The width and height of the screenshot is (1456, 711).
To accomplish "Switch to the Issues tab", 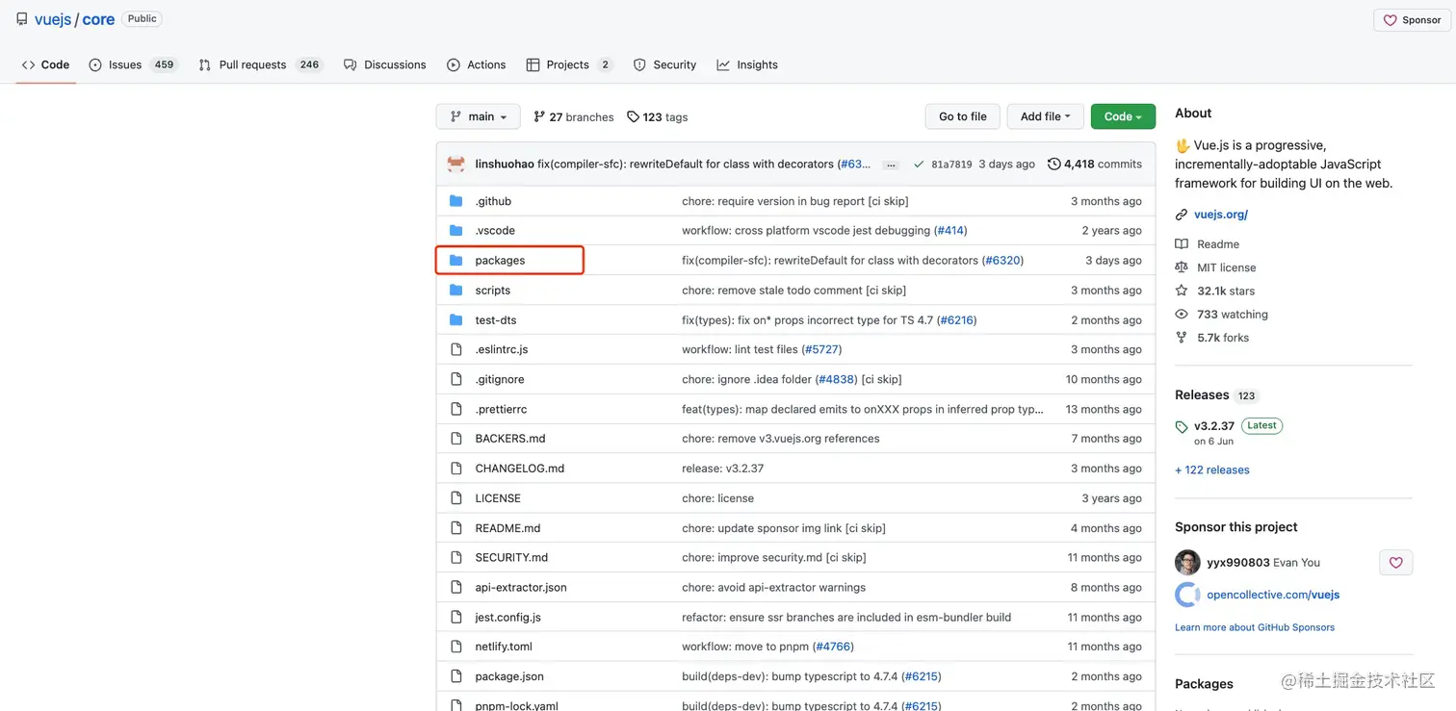I will click(x=133, y=64).
